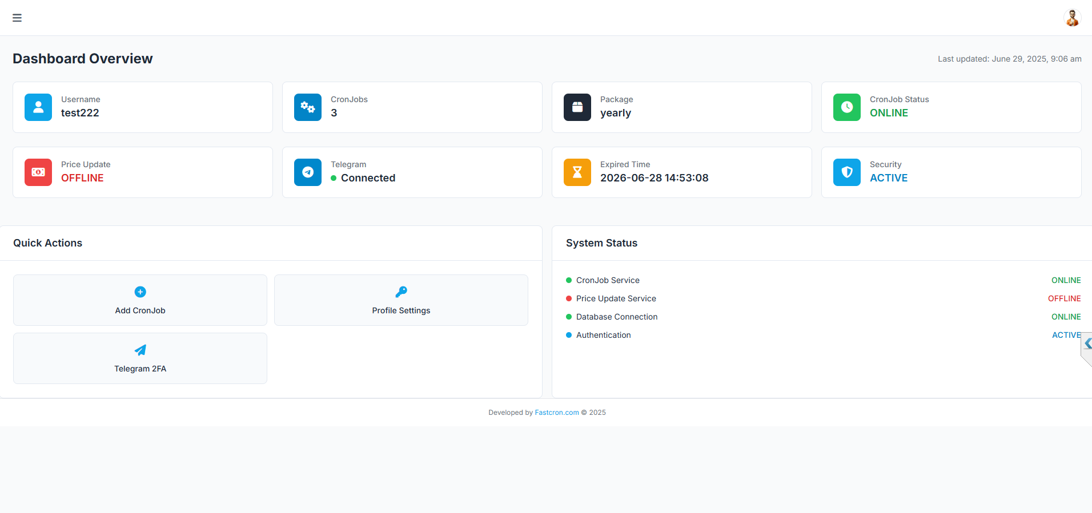Click the dark Package box icon
The height and width of the screenshot is (513, 1092).
577,107
